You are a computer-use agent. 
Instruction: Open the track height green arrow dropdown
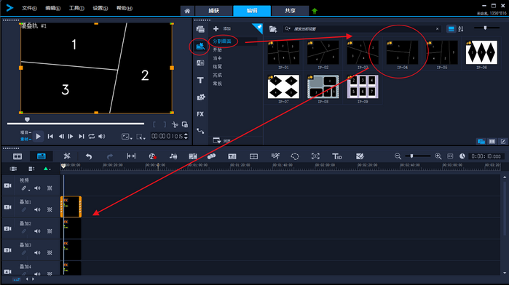(x=47, y=169)
